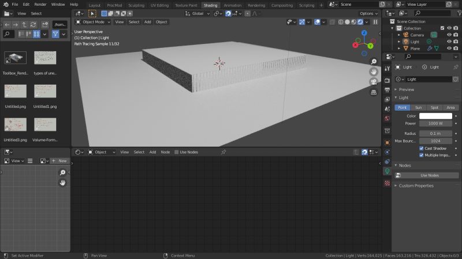The height and width of the screenshot is (259, 462).
Task: Switch to rendered viewport shading
Action: pyautogui.click(x=360, y=22)
